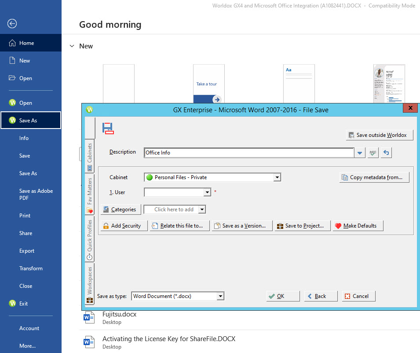Close the File Save dialog

(x=410, y=108)
